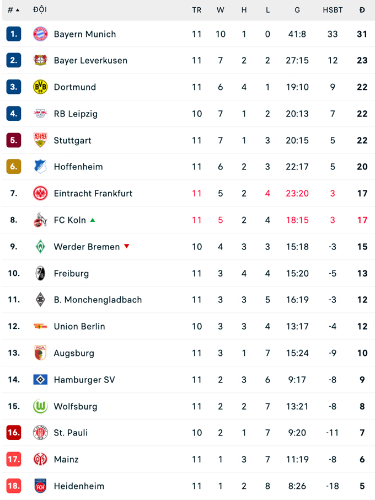Open the Bayern Munich team page link

[x=85, y=34]
